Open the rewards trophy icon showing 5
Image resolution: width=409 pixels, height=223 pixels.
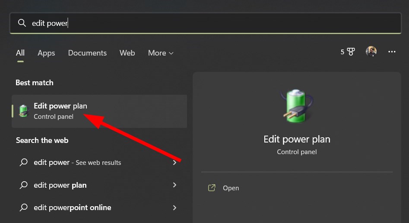[348, 52]
